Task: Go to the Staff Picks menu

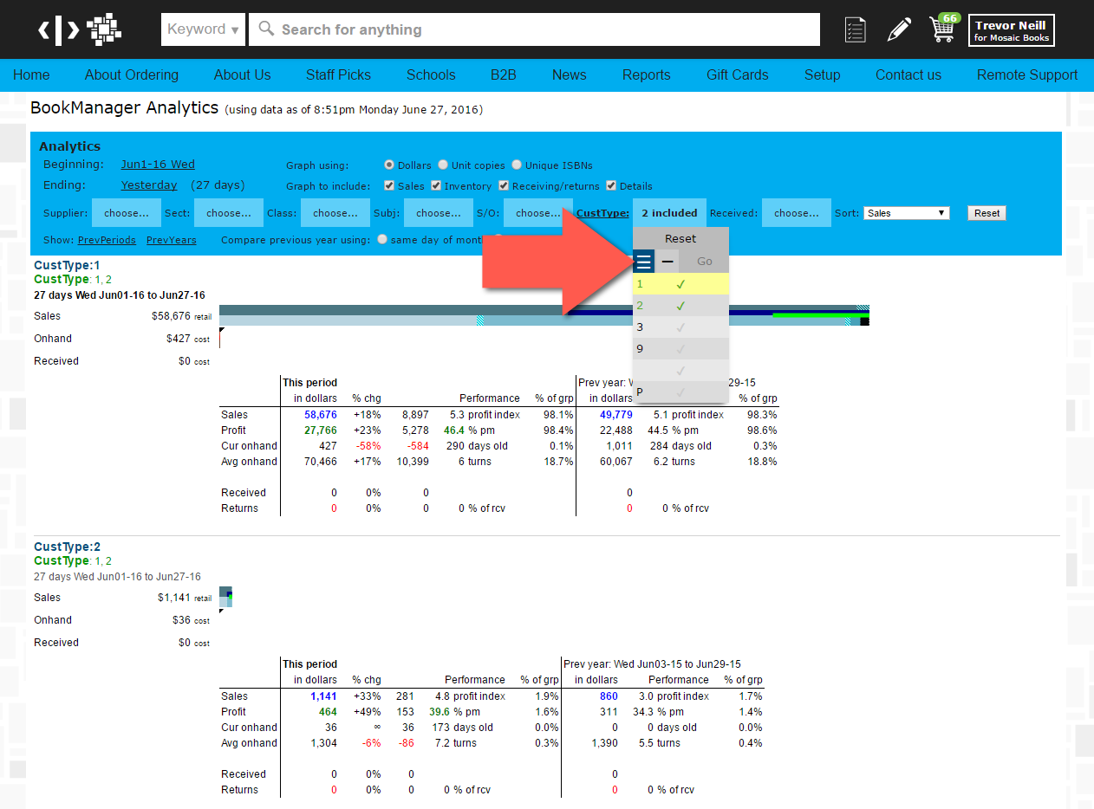Action: (x=338, y=74)
